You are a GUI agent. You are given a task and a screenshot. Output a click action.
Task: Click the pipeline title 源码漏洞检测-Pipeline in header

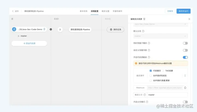click(x=34, y=11)
